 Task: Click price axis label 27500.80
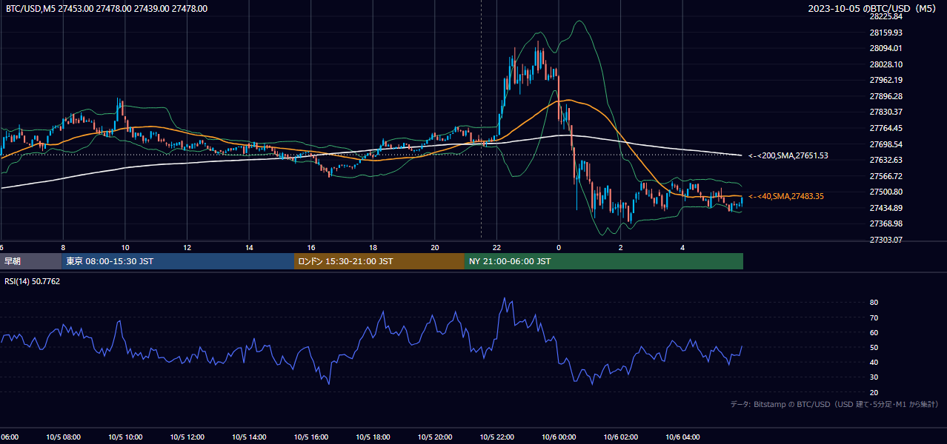[x=885, y=192]
